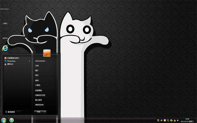The width and height of the screenshot is (197, 123).
Task: Open 游戏 in Start menu
Action: (37, 80)
